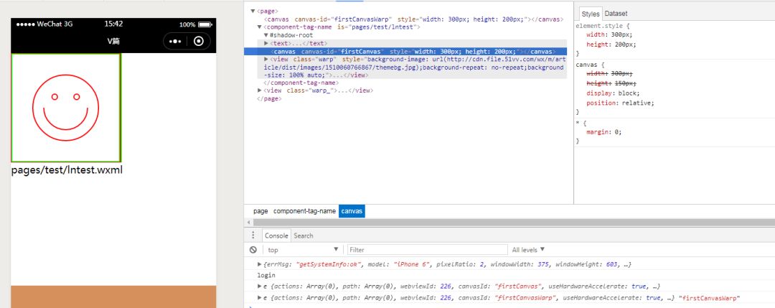Click the smiley face canvas in simulator
The width and height of the screenshot is (775, 308).
66,107
